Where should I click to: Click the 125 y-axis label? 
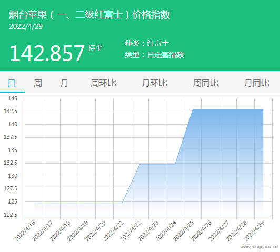[13, 202]
